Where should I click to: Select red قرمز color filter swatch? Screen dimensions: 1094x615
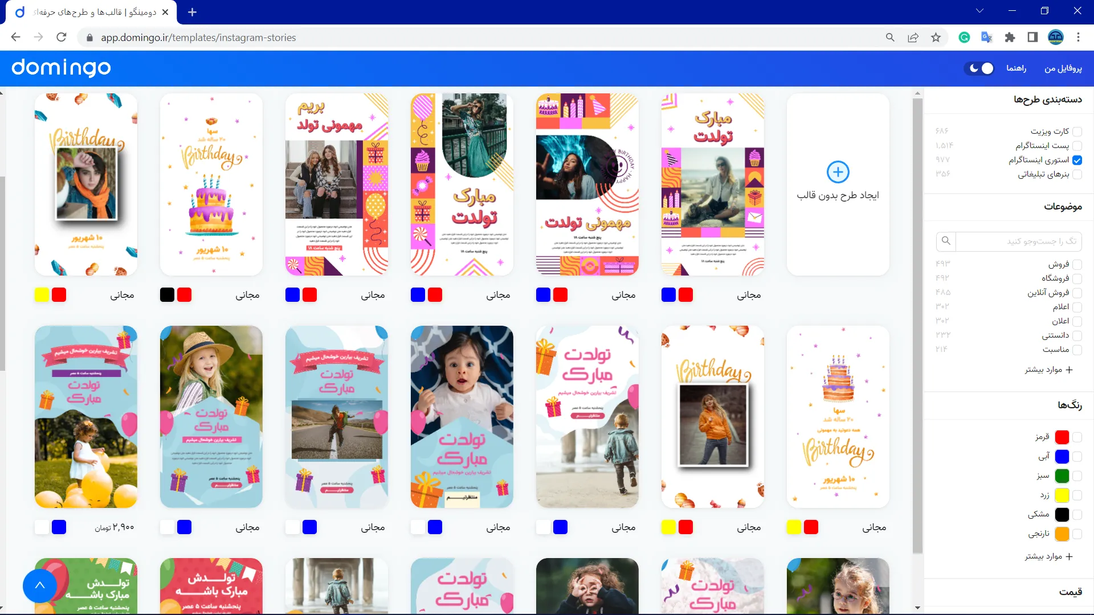1062,437
